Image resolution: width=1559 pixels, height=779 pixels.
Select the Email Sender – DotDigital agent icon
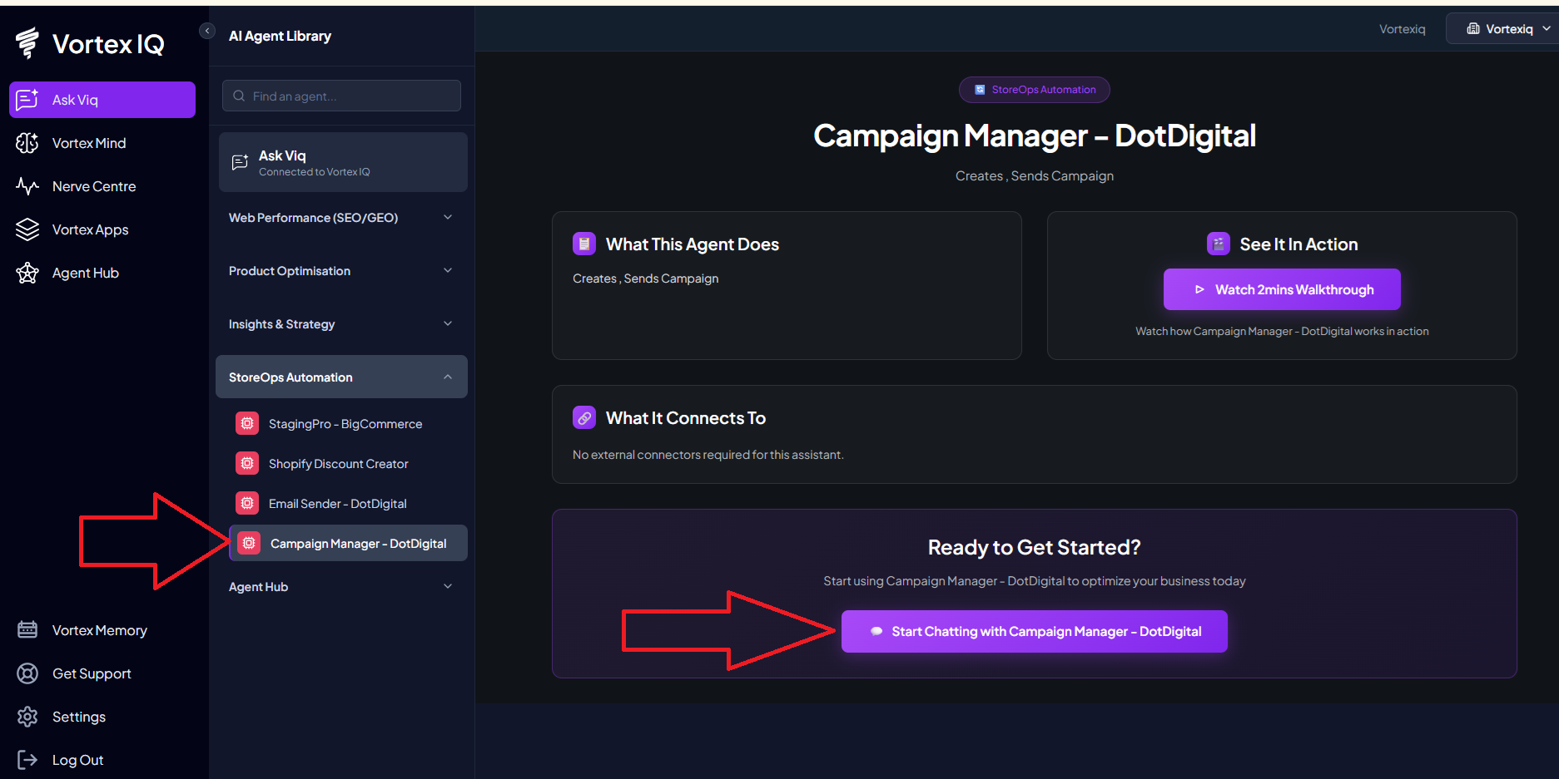pos(247,503)
